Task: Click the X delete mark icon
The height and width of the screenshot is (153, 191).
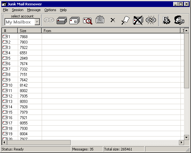Action: (x=113, y=20)
